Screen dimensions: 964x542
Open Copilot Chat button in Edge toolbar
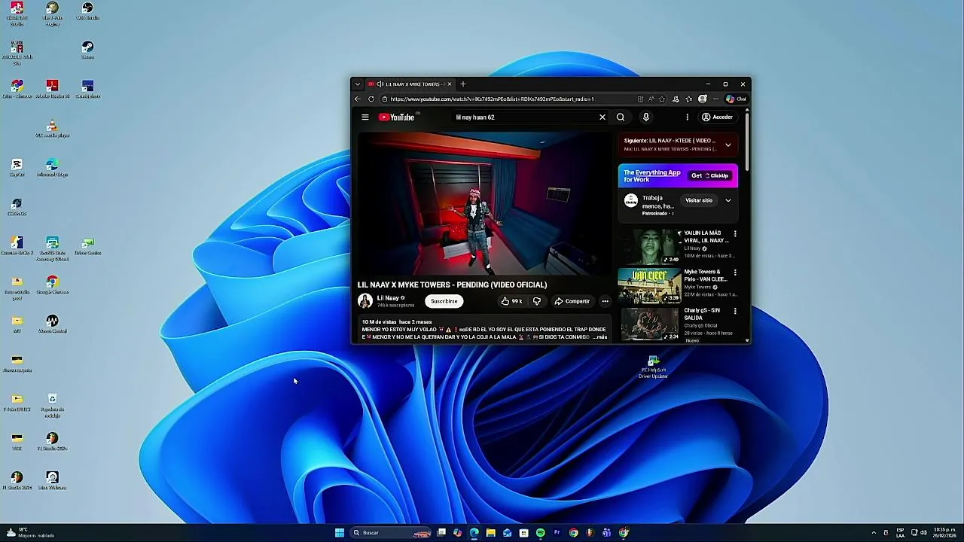[736, 99]
